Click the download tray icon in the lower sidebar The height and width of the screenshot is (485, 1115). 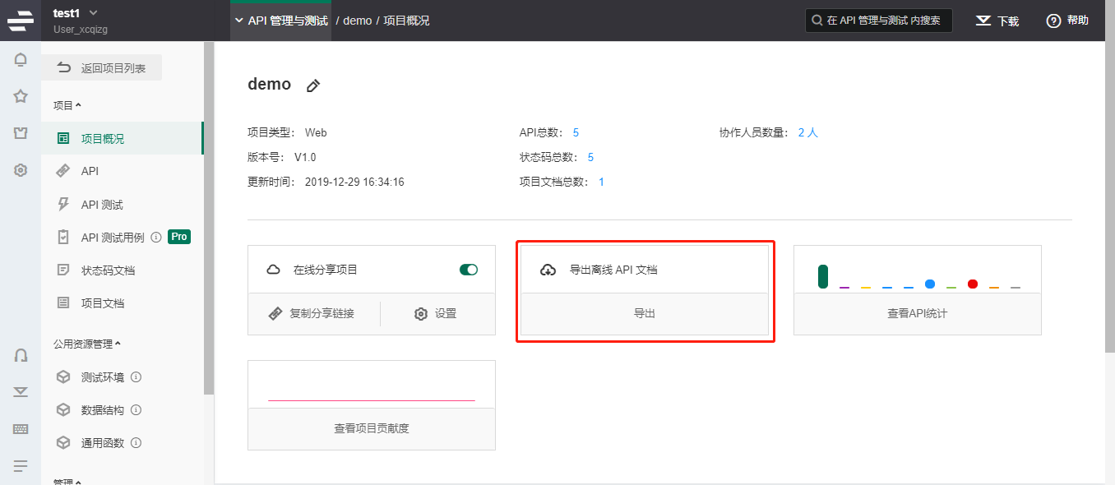point(20,392)
